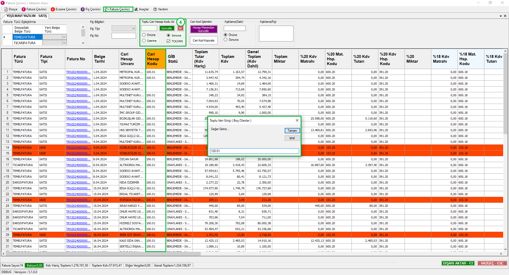Screen dimensions: 509x275
Task: Open the Dosya menu document icon
Action: (6, 9)
